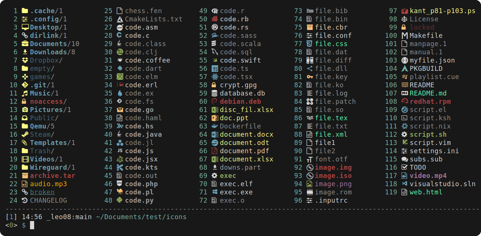Click the Kotlin icon beside code.kts
481x236 pixels.
click(120, 168)
